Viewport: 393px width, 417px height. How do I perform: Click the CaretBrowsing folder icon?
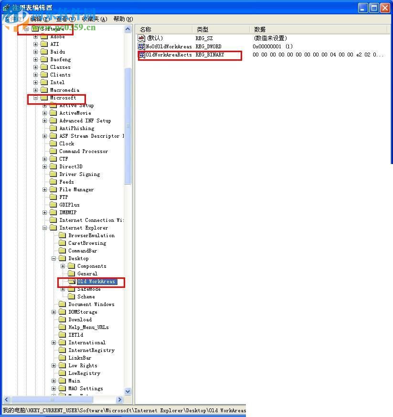63,243
